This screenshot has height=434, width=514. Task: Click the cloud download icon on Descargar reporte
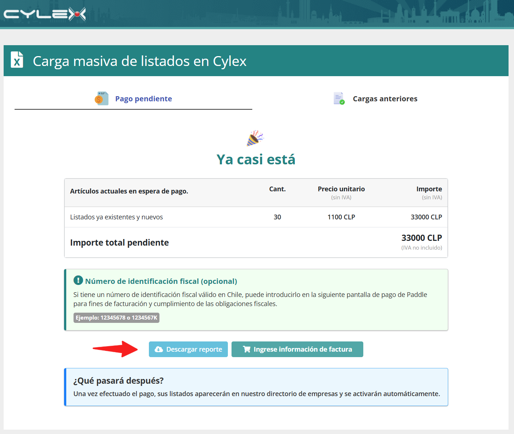[x=159, y=349]
